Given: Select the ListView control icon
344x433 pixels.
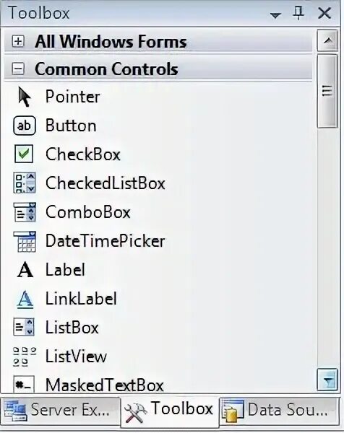Looking at the screenshot, I should [x=25, y=357].
